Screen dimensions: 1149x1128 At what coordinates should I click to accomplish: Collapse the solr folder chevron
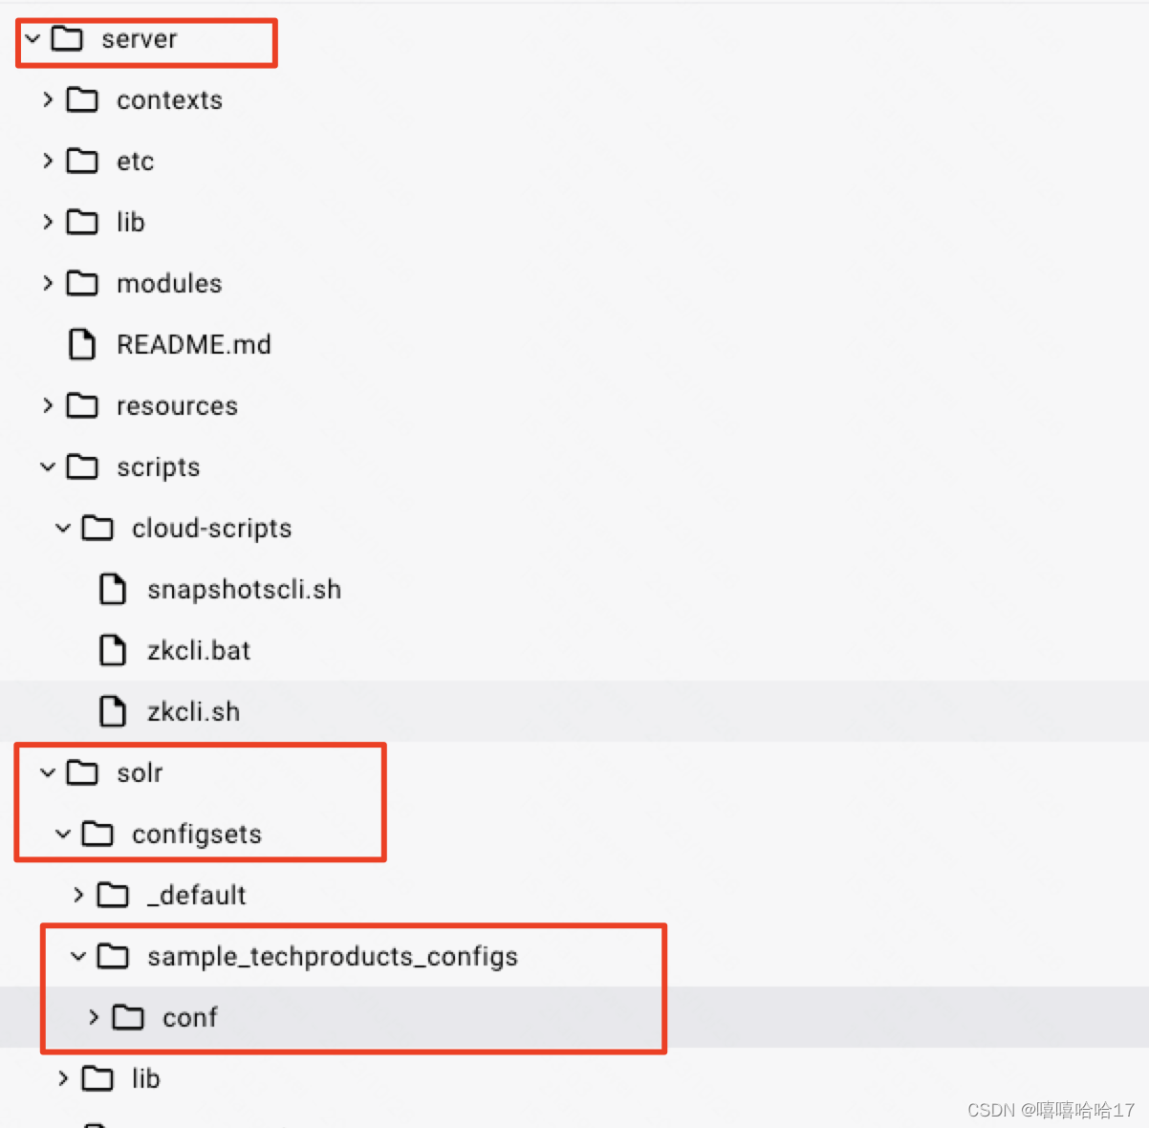[x=48, y=772]
